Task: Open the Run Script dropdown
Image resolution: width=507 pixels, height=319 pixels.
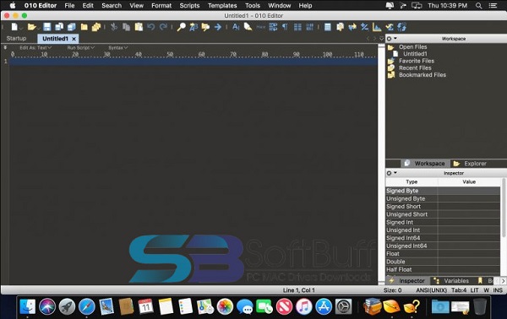Action: tap(81, 48)
